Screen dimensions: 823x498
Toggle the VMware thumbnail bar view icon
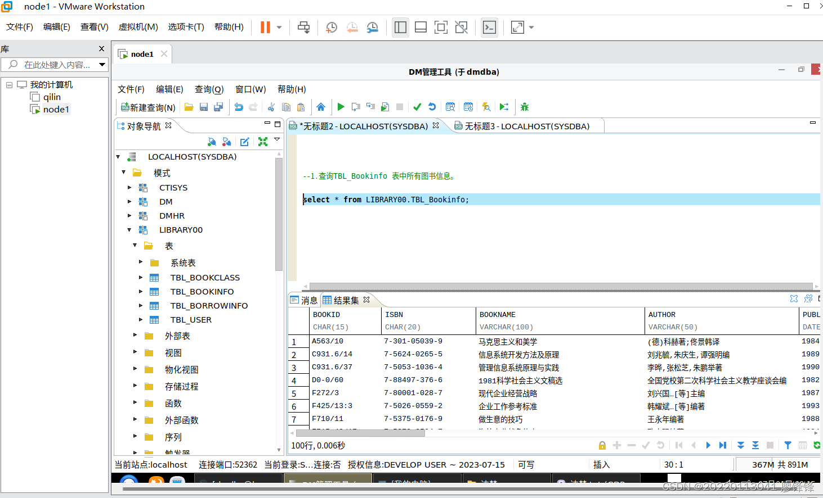click(421, 27)
